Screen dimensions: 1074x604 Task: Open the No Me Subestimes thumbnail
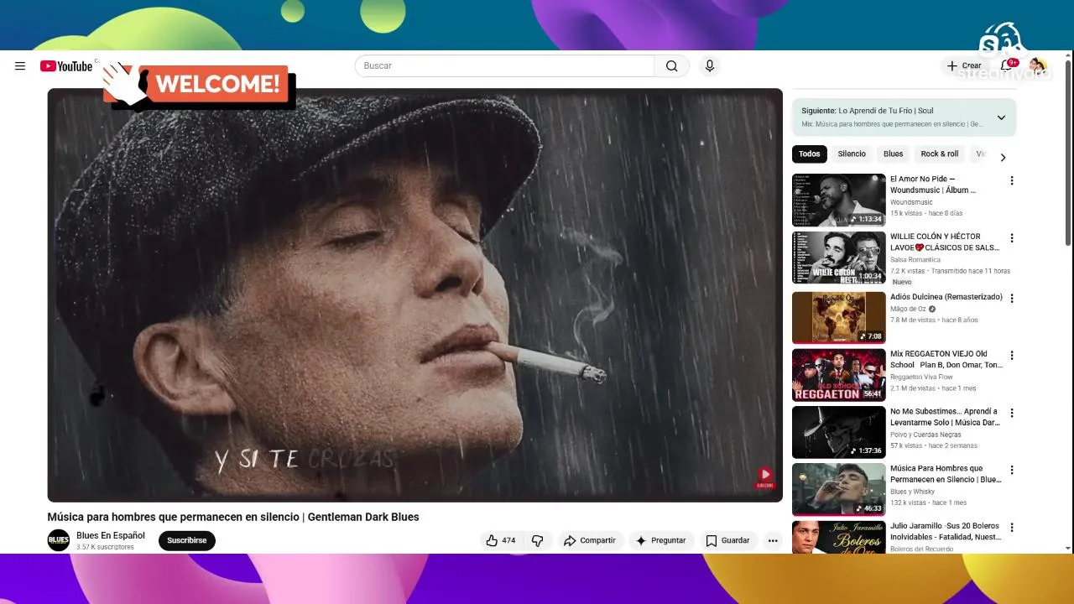point(839,433)
